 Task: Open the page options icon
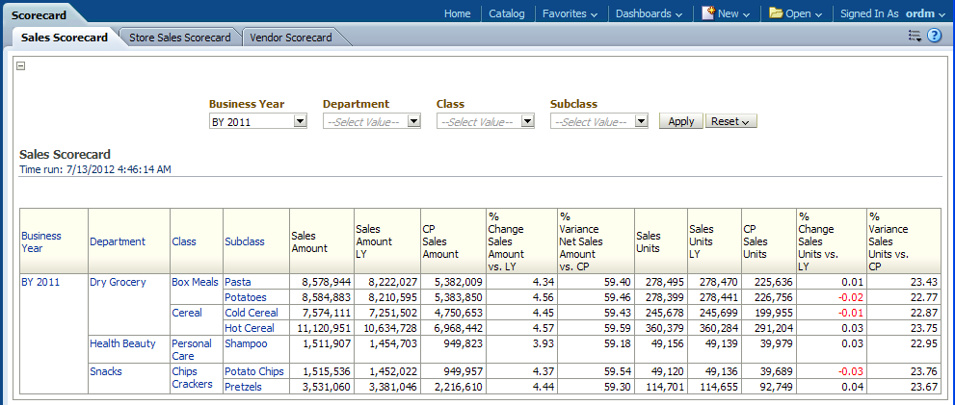[915, 37]
